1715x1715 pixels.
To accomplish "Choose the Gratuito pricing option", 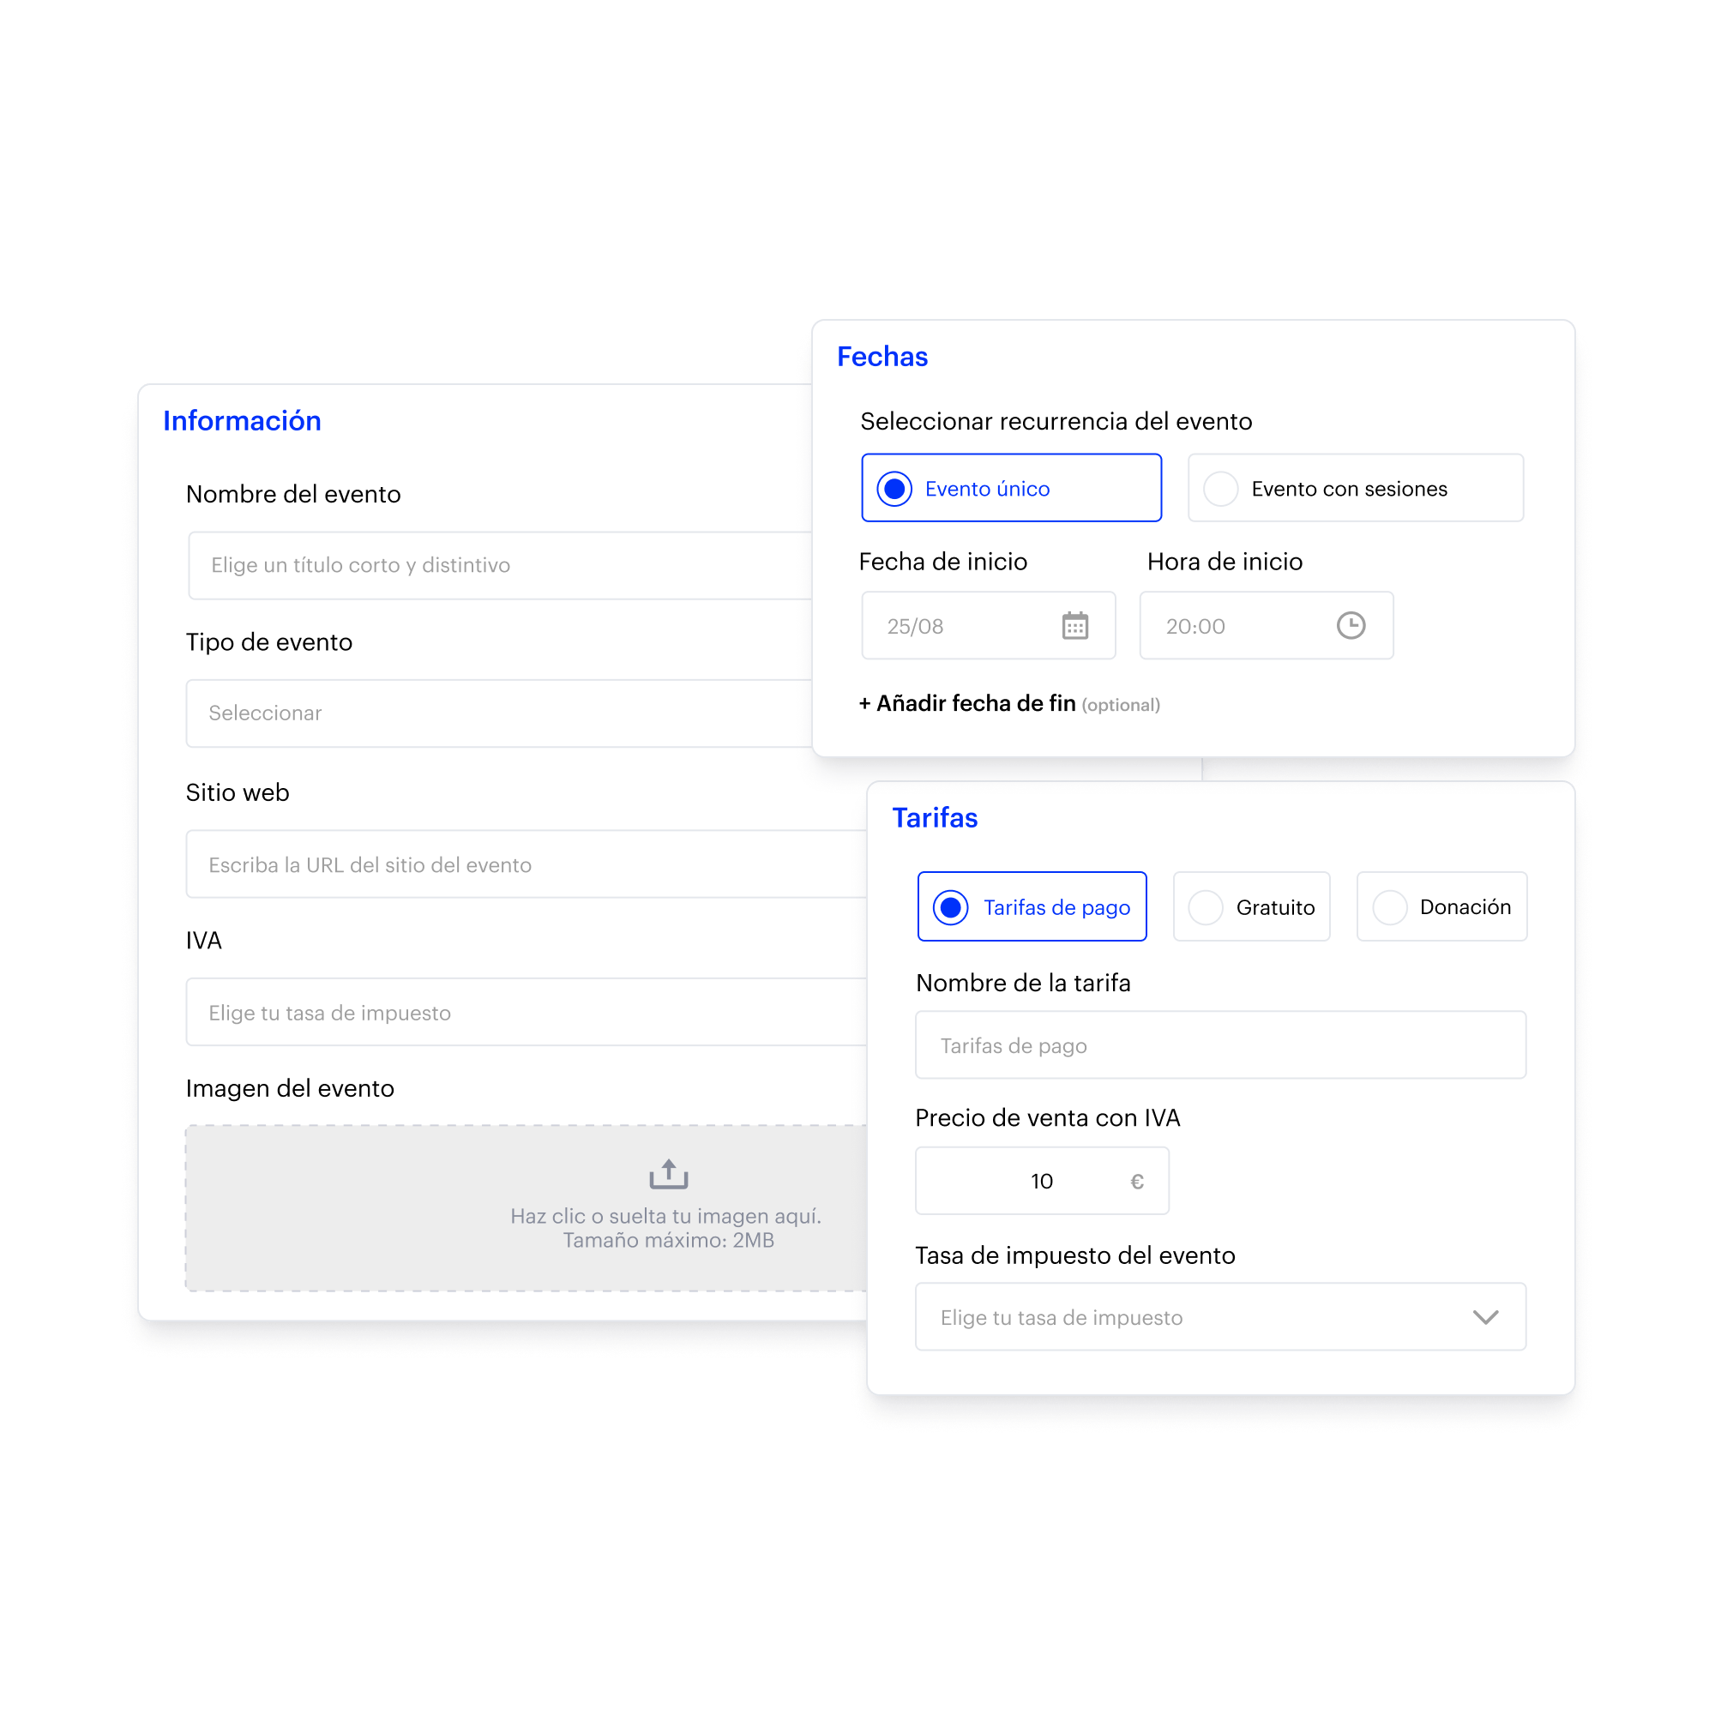I will point(1251,906).
